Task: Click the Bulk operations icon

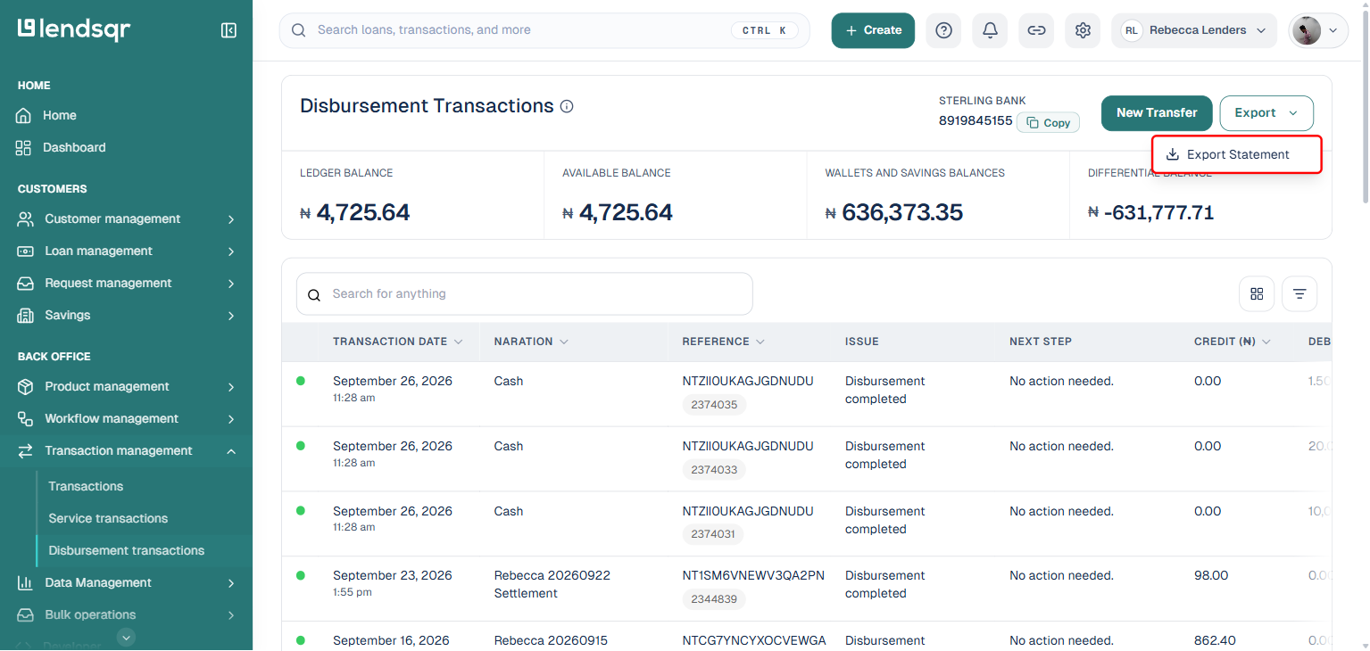Action: [x=26, y=614]
